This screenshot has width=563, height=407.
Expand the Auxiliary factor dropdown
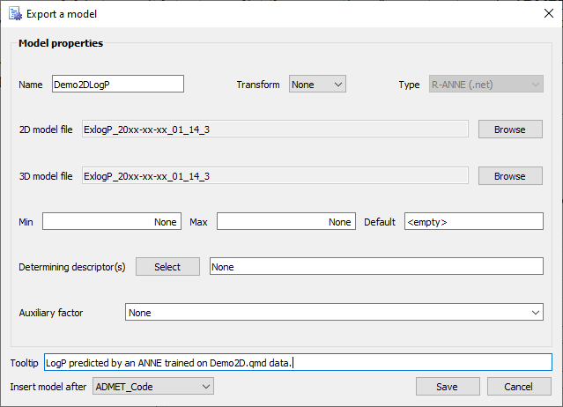click(334, 312)
